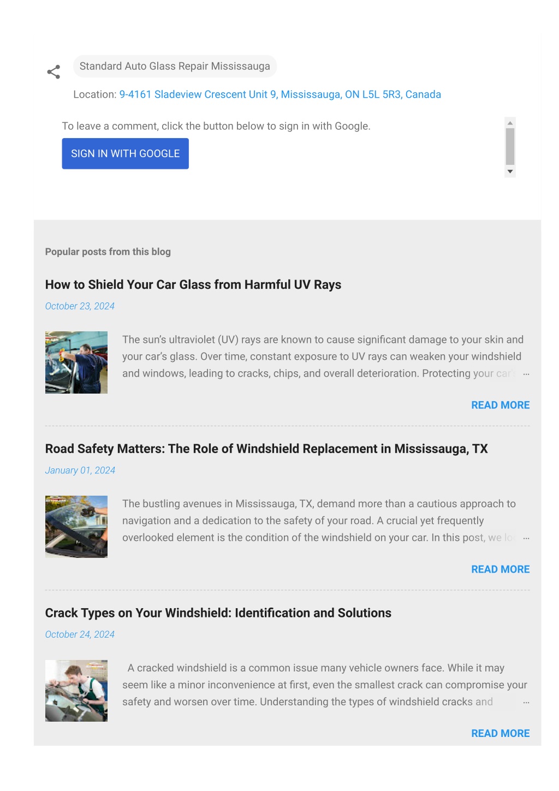Open How to Shield Your Car Glass post
559x791 pixels.
[193, 284]
